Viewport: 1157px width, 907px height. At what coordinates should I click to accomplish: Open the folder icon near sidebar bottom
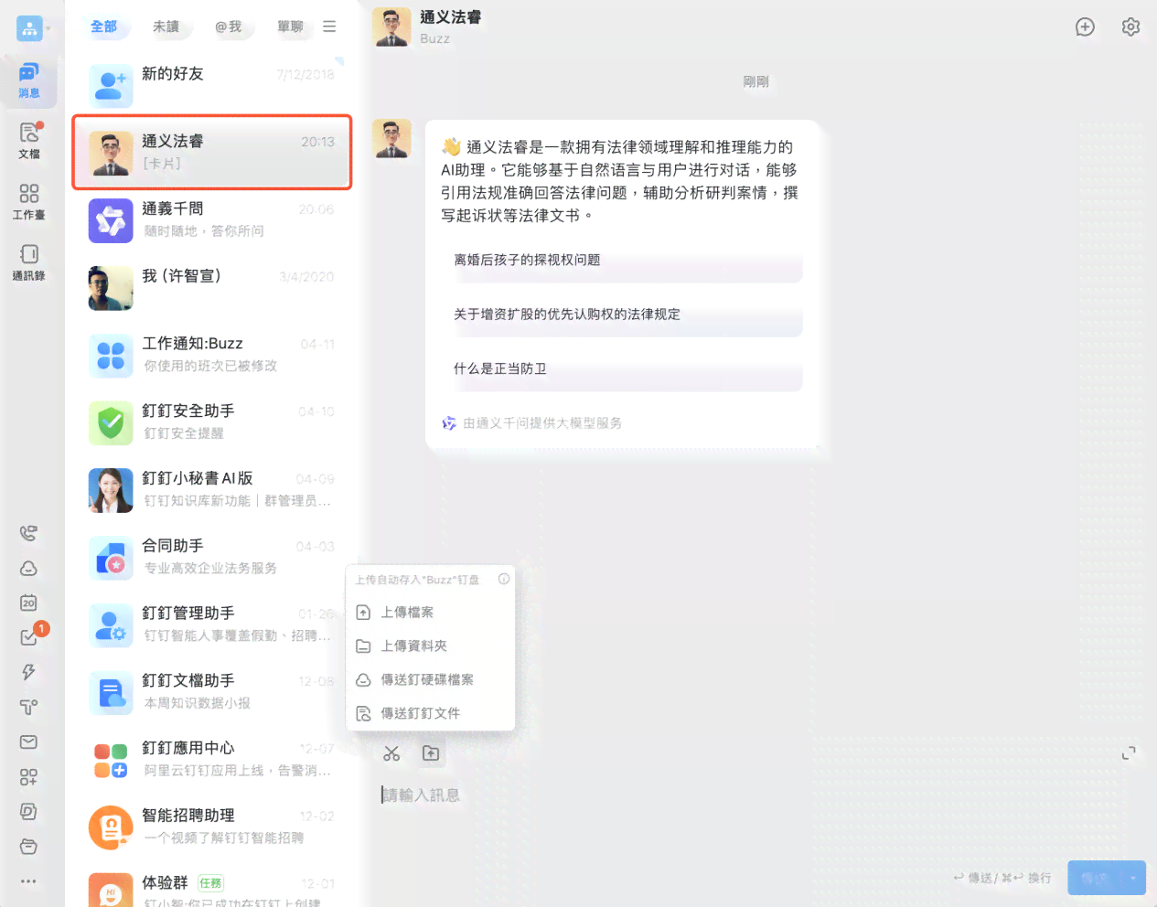pyautogui.click(x=29, y=846)
